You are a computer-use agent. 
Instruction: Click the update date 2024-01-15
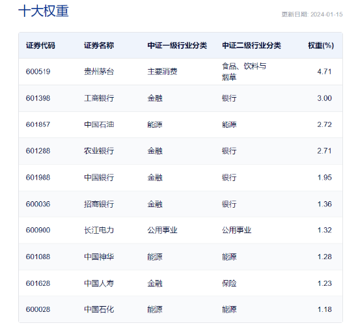click(327, 14)
